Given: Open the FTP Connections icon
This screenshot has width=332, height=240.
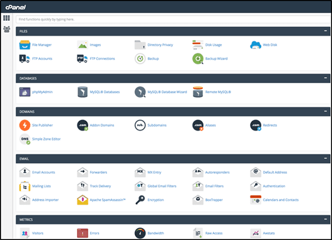Looking at the screenshot, I should pyautogui.click(x=83, y=58).
